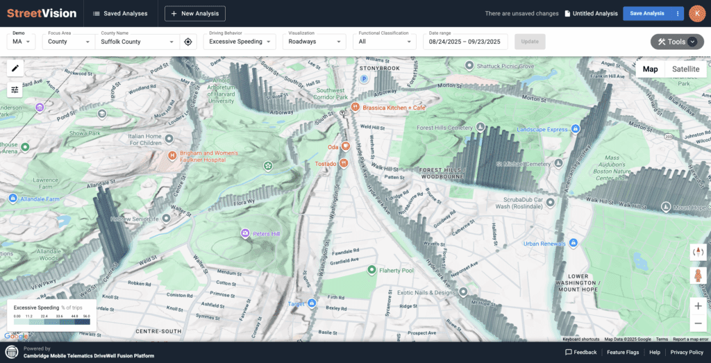The width and height of the screenshot is (711, 363).
Task: Click the map compass rotate control
Action: coord(698,252)
